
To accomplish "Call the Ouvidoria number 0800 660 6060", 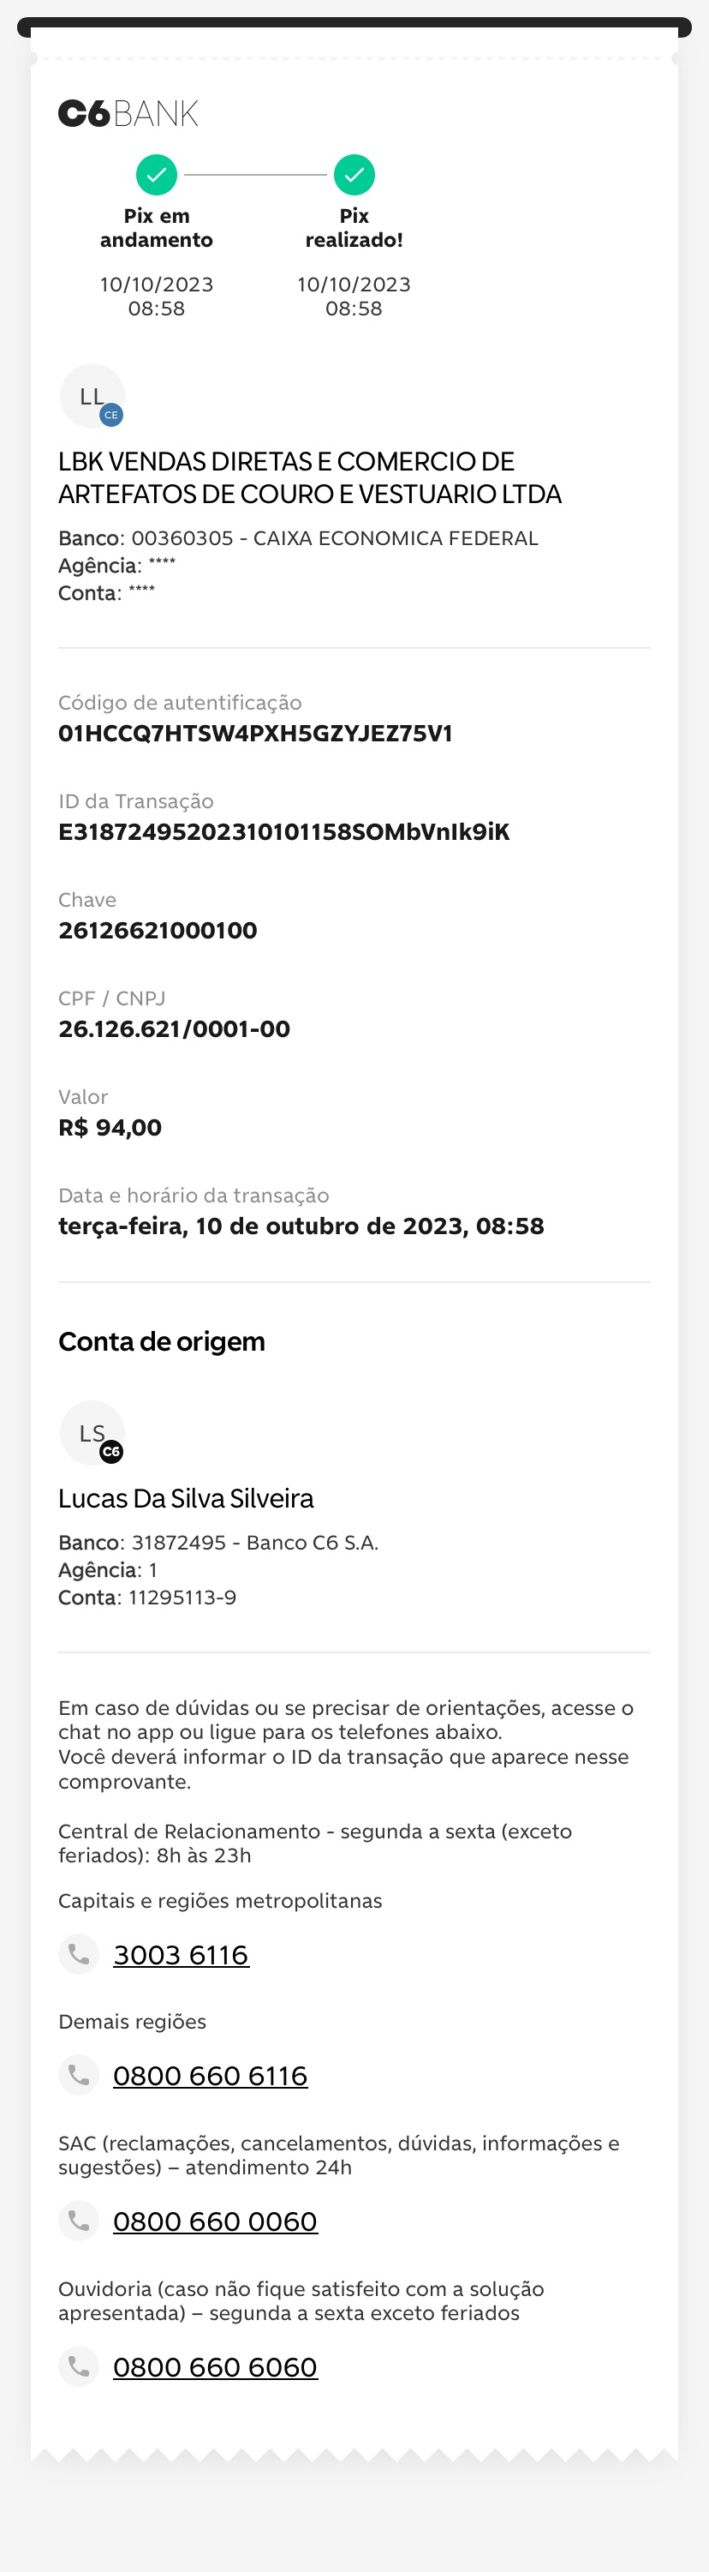I will (x=216, y=2367).
